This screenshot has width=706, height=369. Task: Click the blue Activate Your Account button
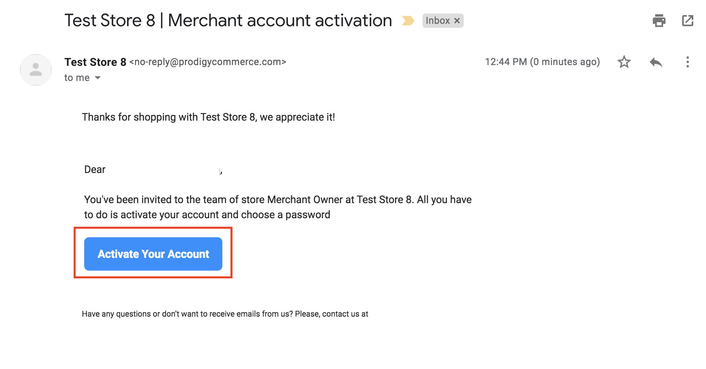point(153,254)
